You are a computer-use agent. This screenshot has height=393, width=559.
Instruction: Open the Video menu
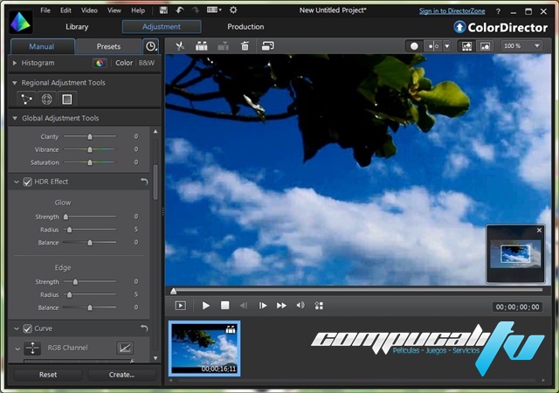tap(89, 10)
